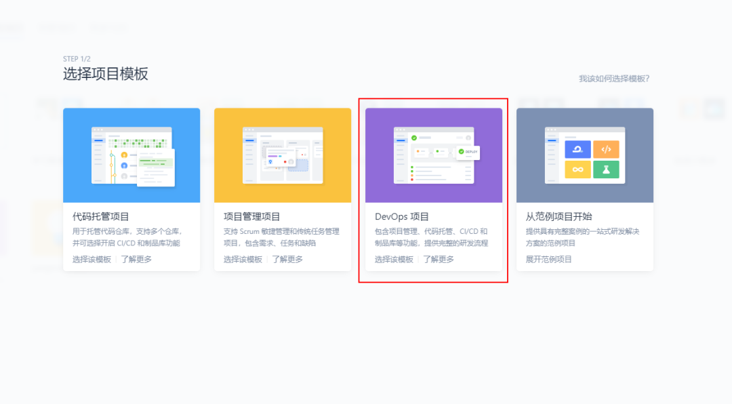The width and height of the screenshot is (732, 404).
Task: Click the 项目管理项目 description text
Action: (x=281, y=237)
